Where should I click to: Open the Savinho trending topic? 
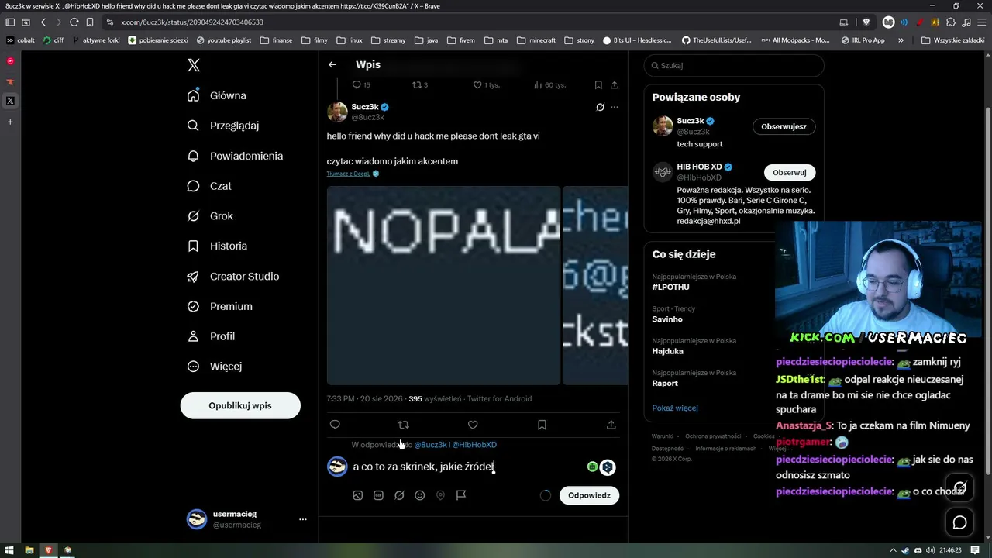tap(667, 319)
